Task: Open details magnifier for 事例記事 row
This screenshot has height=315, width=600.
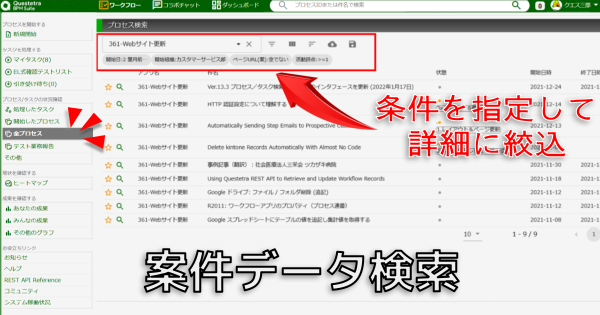Action: 119,164
